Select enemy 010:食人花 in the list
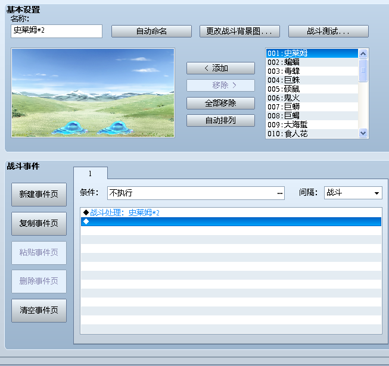Image resolution: width=389 pixels, height=366 pixels. click(312, 133)
